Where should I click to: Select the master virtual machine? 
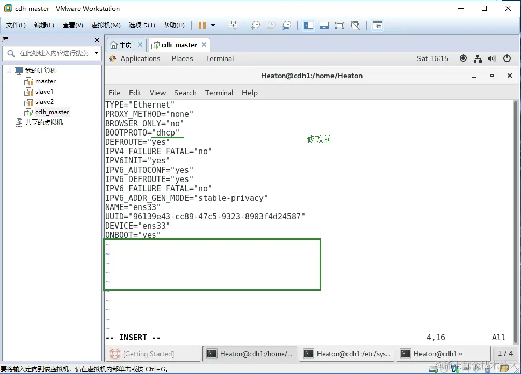(x=40, y=81)
